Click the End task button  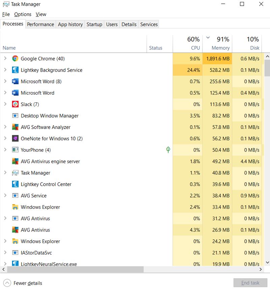250,283
